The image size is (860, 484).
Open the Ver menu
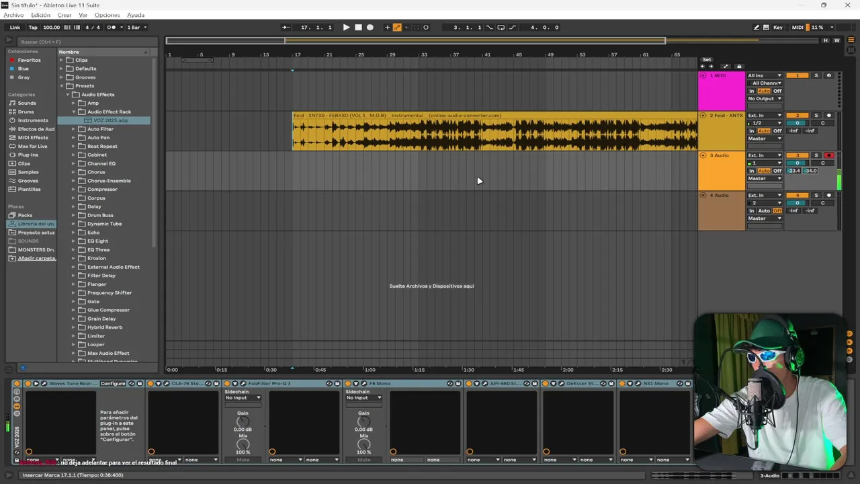coord(83,15)
